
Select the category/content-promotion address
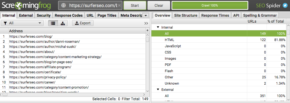73,87
